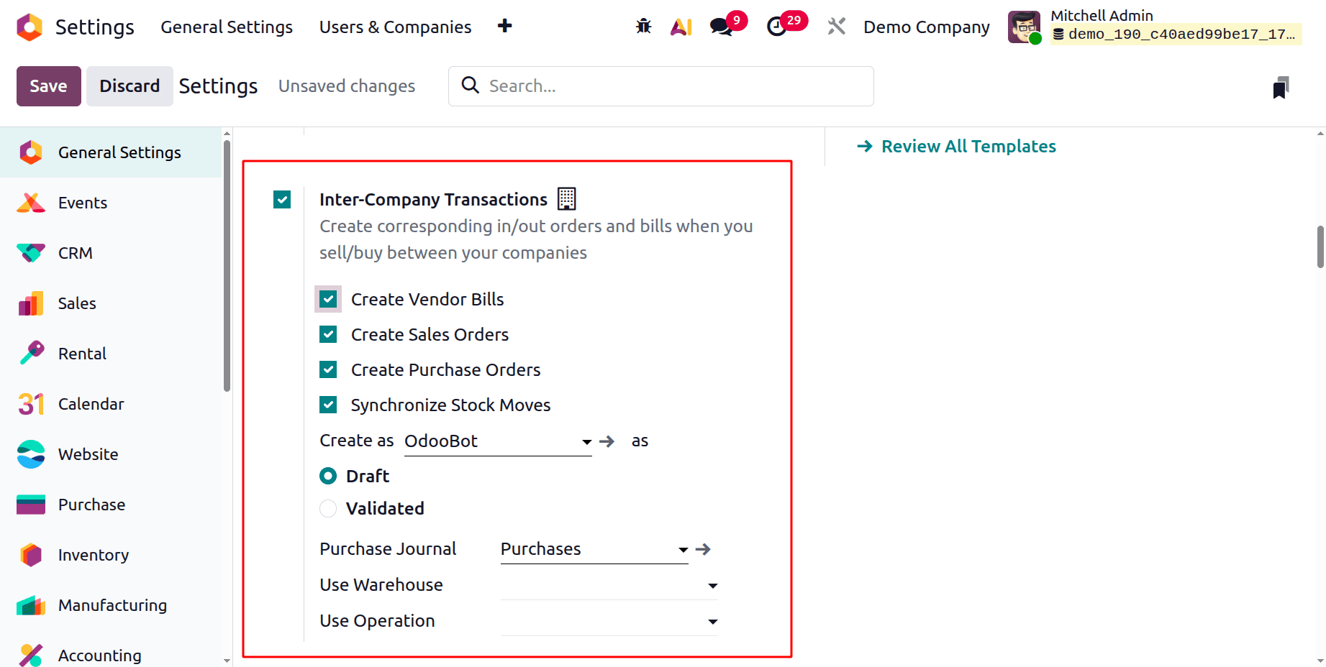Switch to the Users & Companies menu
This screenshot has height=667, width=1326.
pos(395,27)
